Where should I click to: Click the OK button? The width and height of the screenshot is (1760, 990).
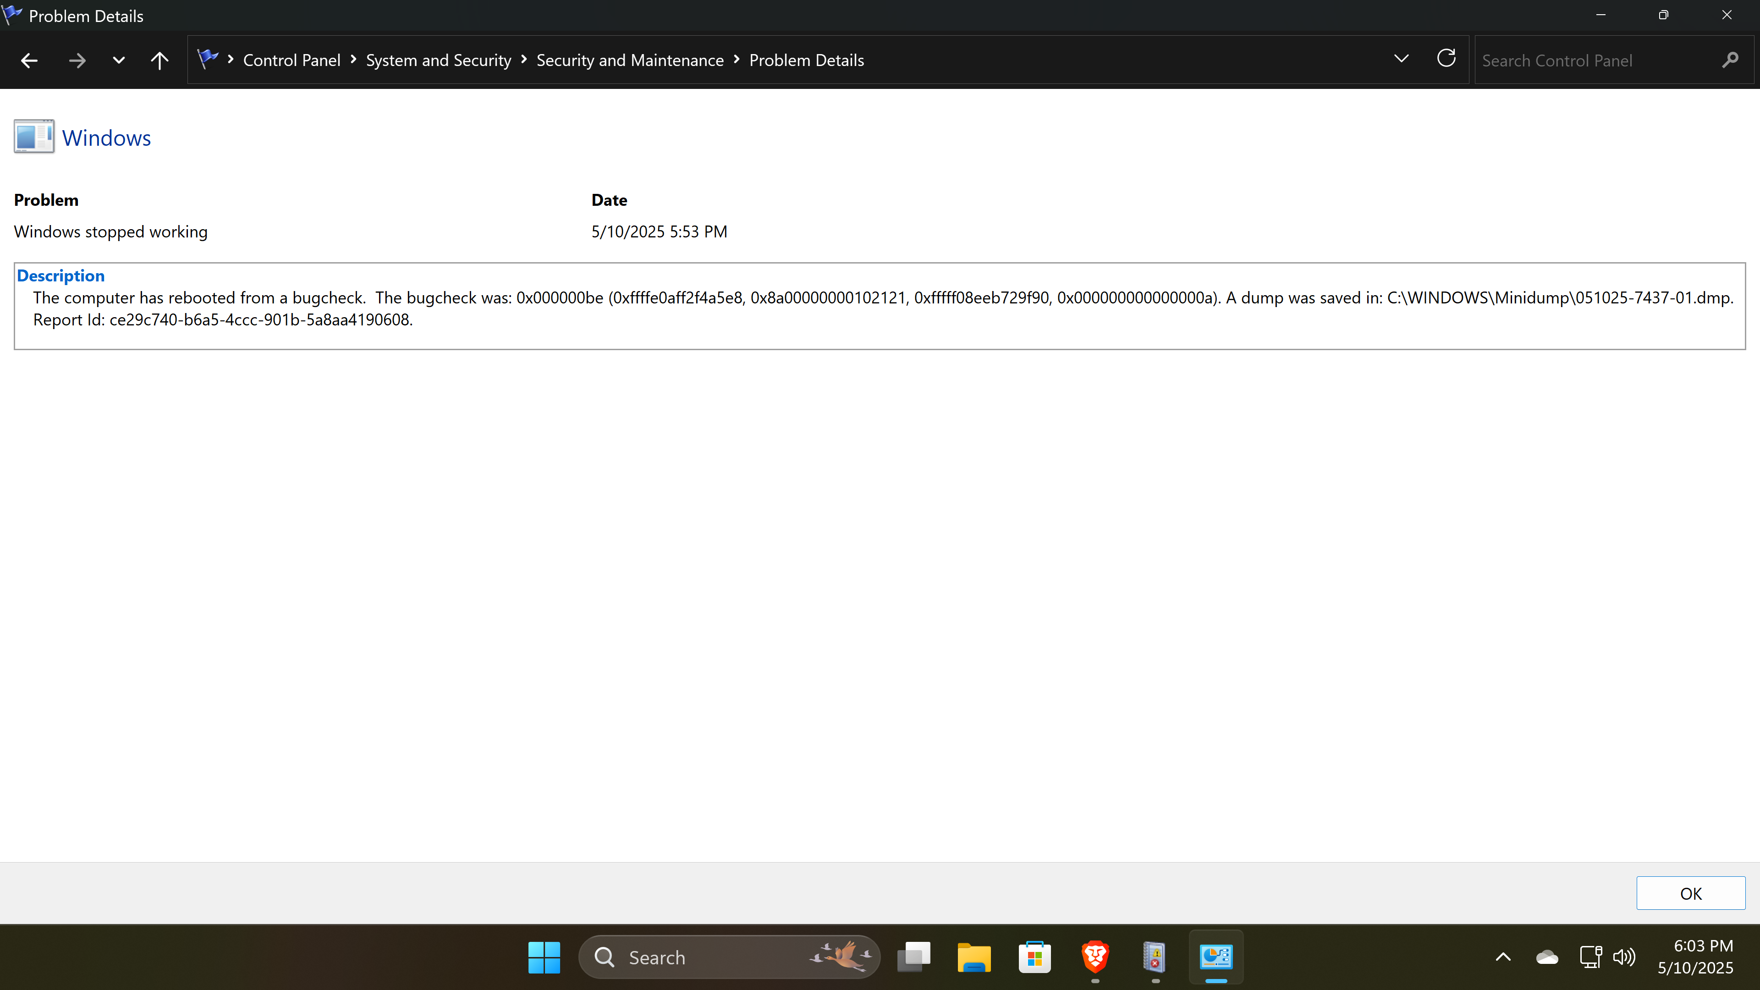pyautogui.click(x=1691, y=893)
